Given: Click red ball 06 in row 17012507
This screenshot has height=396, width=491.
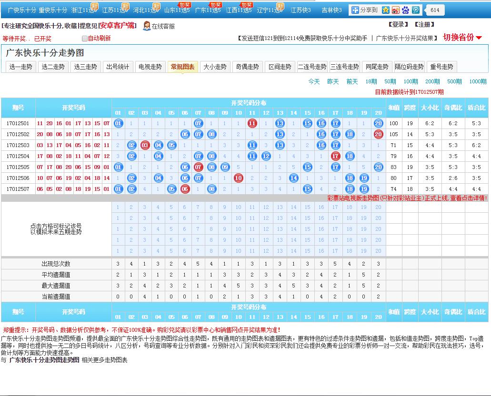Looking at the screenshot, I should (185, 189).
